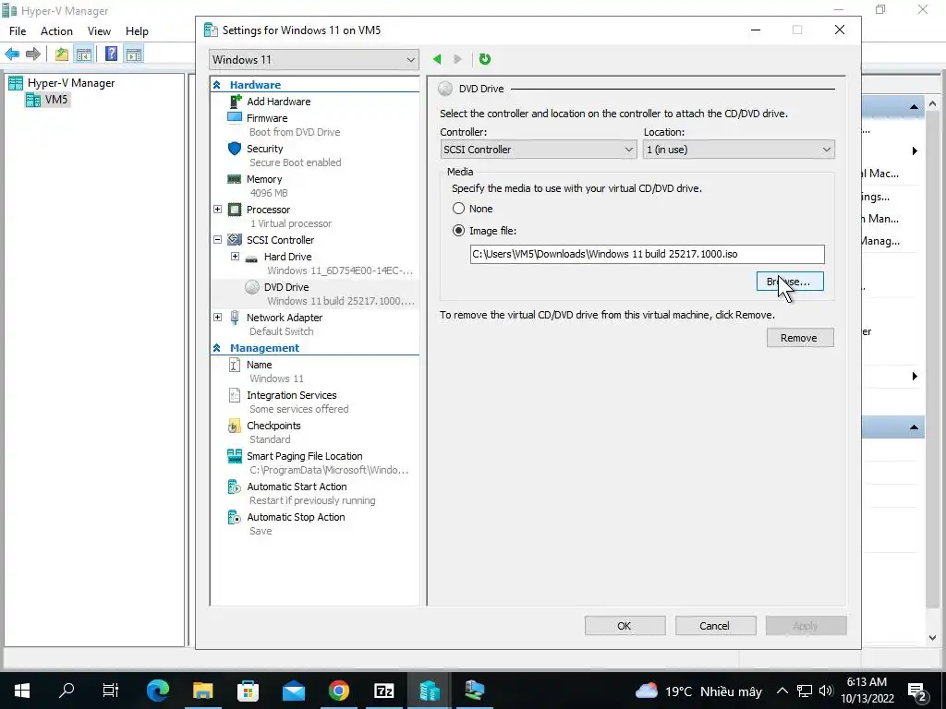Select the Integration Services icon
946x709 pixels.
[235, 395]
